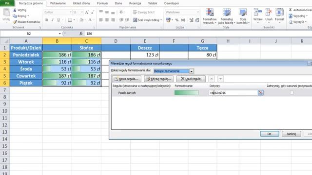Toggle Zatrzymaj, gdy warunek checkbox
Viewport: 312px width, 175px height.
tap(292, 92)
